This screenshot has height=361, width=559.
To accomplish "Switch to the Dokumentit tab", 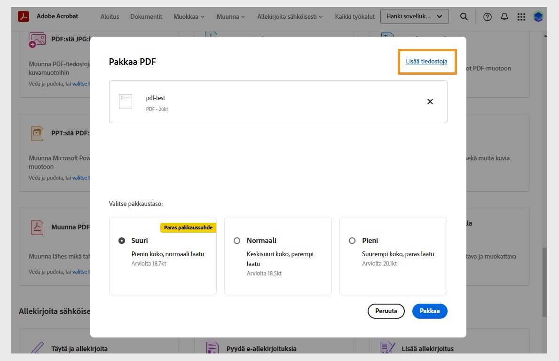I will [x=146, y=16].
